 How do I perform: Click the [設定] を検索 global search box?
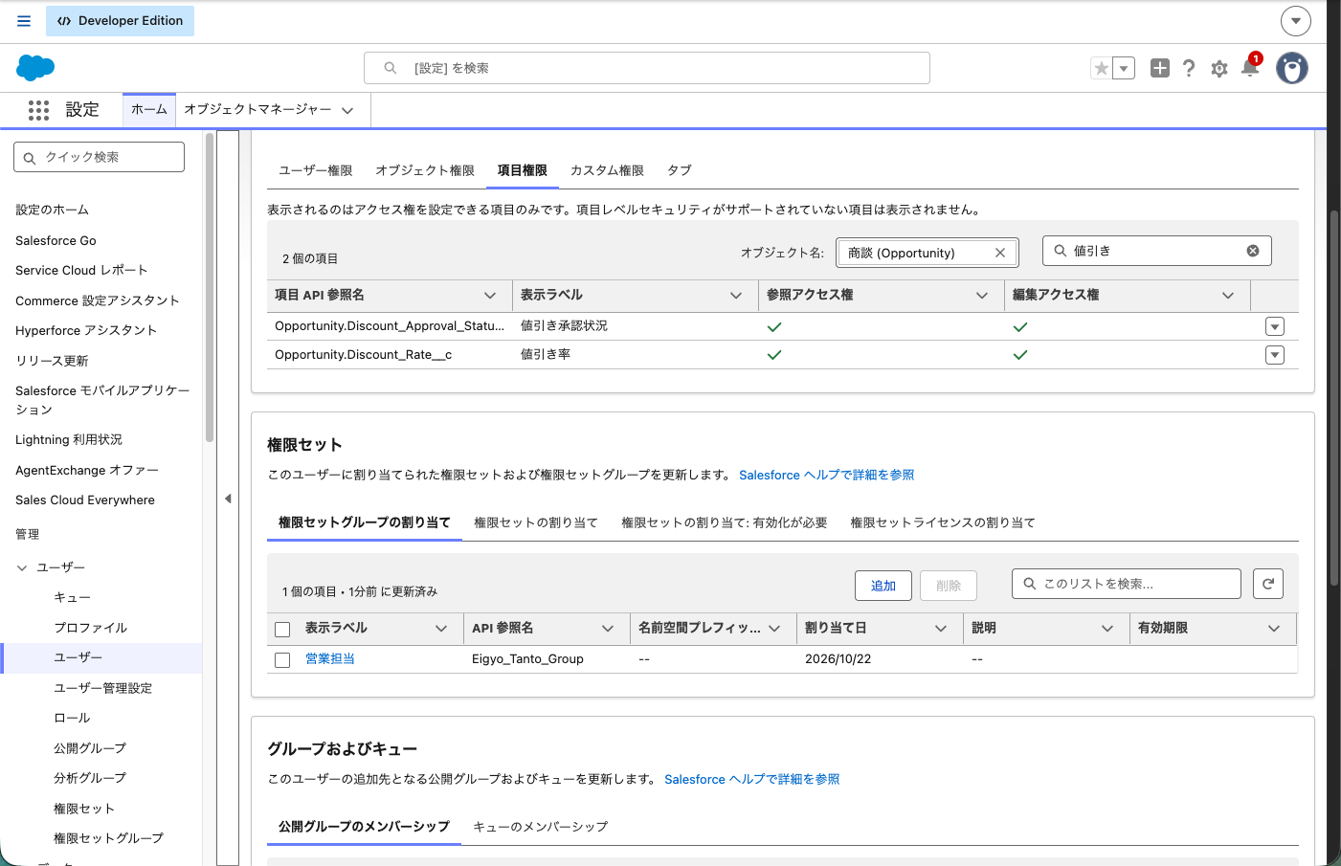(x=647, y=68)
